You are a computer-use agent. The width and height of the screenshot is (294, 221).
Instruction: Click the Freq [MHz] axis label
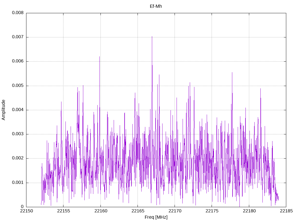[156, 217]
